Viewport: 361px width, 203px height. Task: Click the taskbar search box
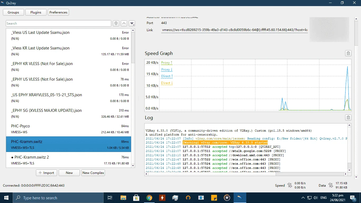coord(58,198)
